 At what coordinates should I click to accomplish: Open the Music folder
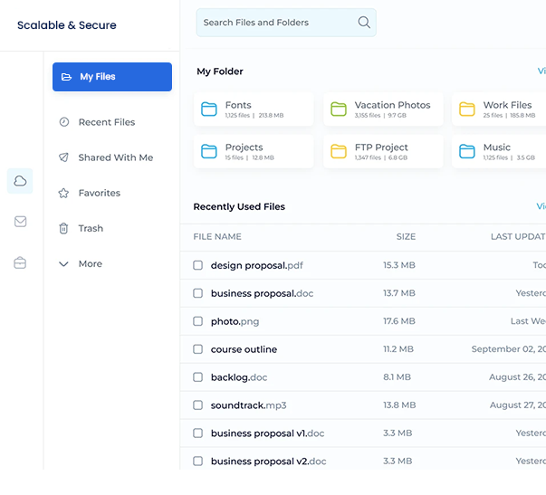click(x=498, y=151)
